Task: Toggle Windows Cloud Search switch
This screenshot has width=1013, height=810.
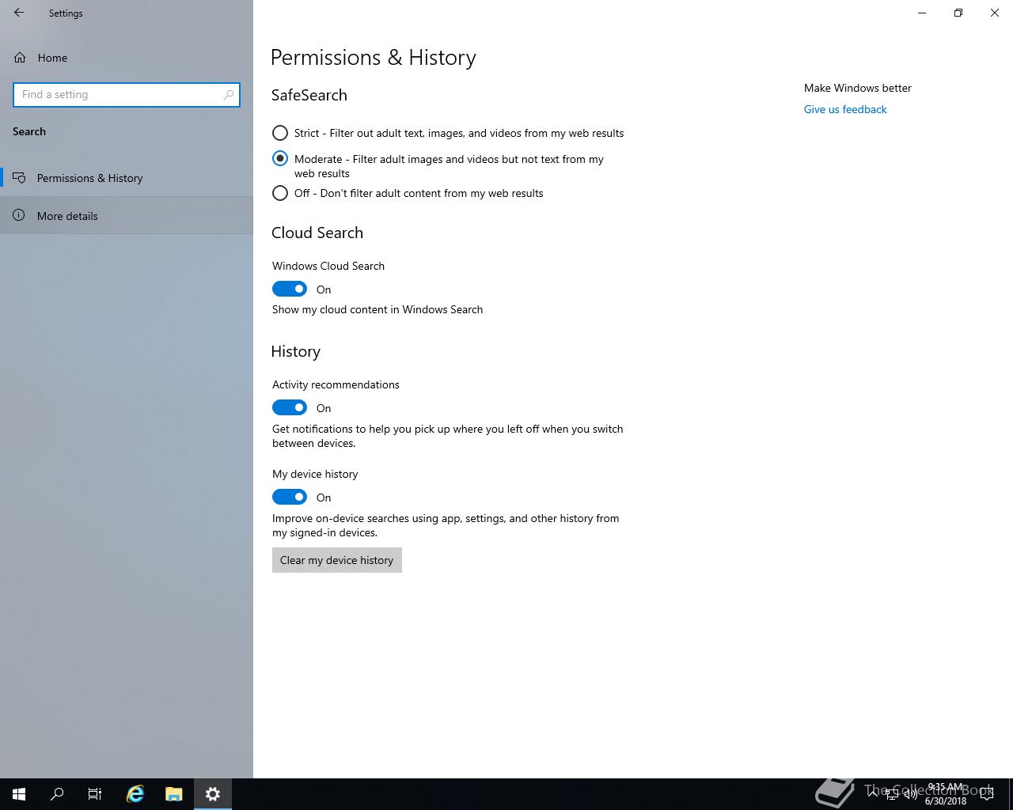Action: coord(290,290)
